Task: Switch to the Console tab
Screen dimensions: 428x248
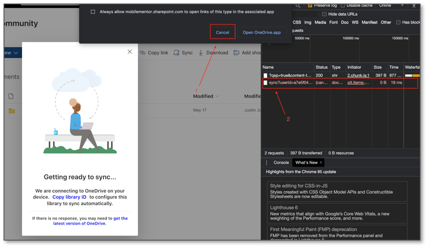Action: [281, 162]
